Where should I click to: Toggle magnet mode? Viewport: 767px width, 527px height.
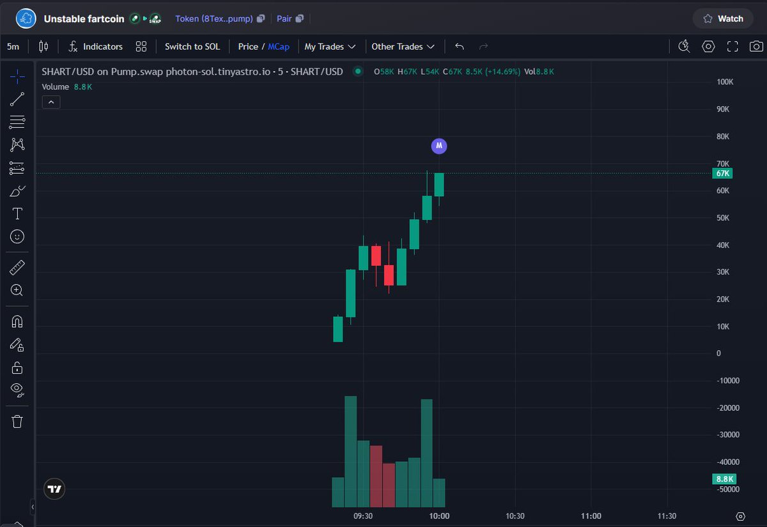(x=17, y=321)
